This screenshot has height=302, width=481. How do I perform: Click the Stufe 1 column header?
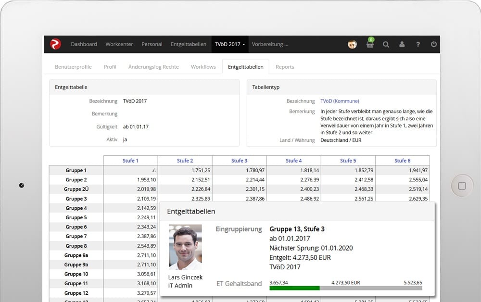tap(130, 161)
